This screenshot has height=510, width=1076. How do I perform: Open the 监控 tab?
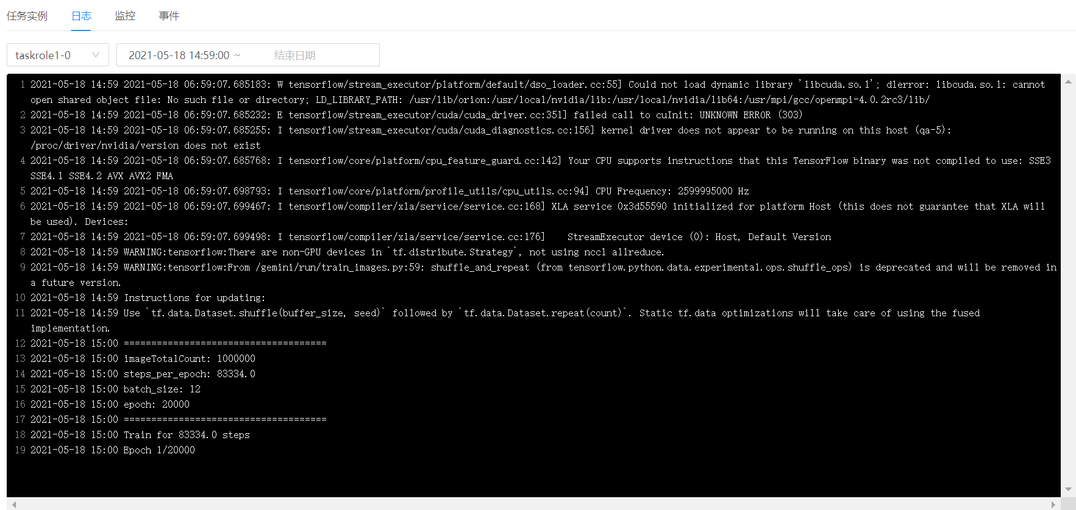(125, 16)
